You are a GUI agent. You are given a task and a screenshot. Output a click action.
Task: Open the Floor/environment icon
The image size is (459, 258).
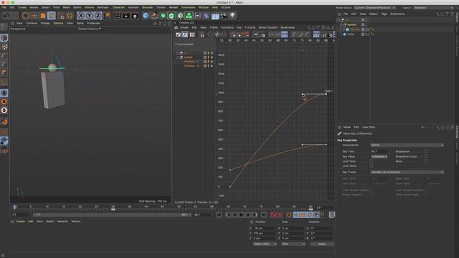tap(215, 16)
